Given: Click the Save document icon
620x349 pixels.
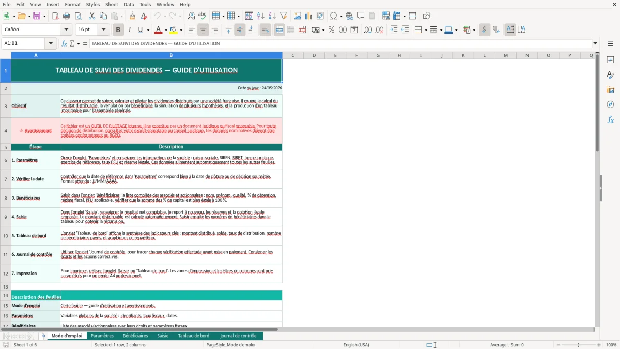Looking at the screenshot, I should coord(36,16).
